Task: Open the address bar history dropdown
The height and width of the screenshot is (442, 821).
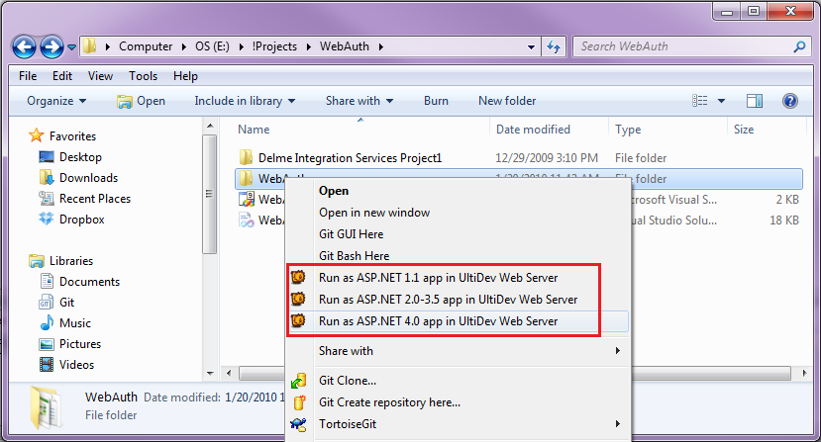Action: click(531, 47)
